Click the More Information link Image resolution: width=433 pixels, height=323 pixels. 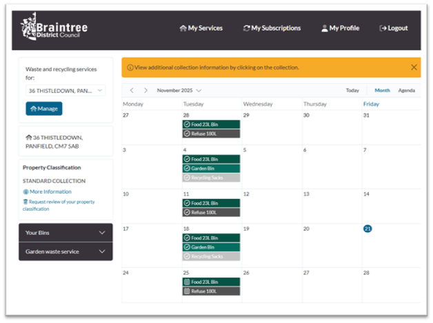(47, 191)
